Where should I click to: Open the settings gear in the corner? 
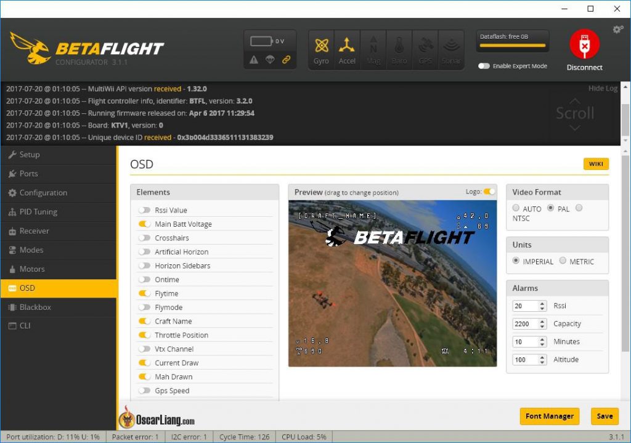pos(617,29)
